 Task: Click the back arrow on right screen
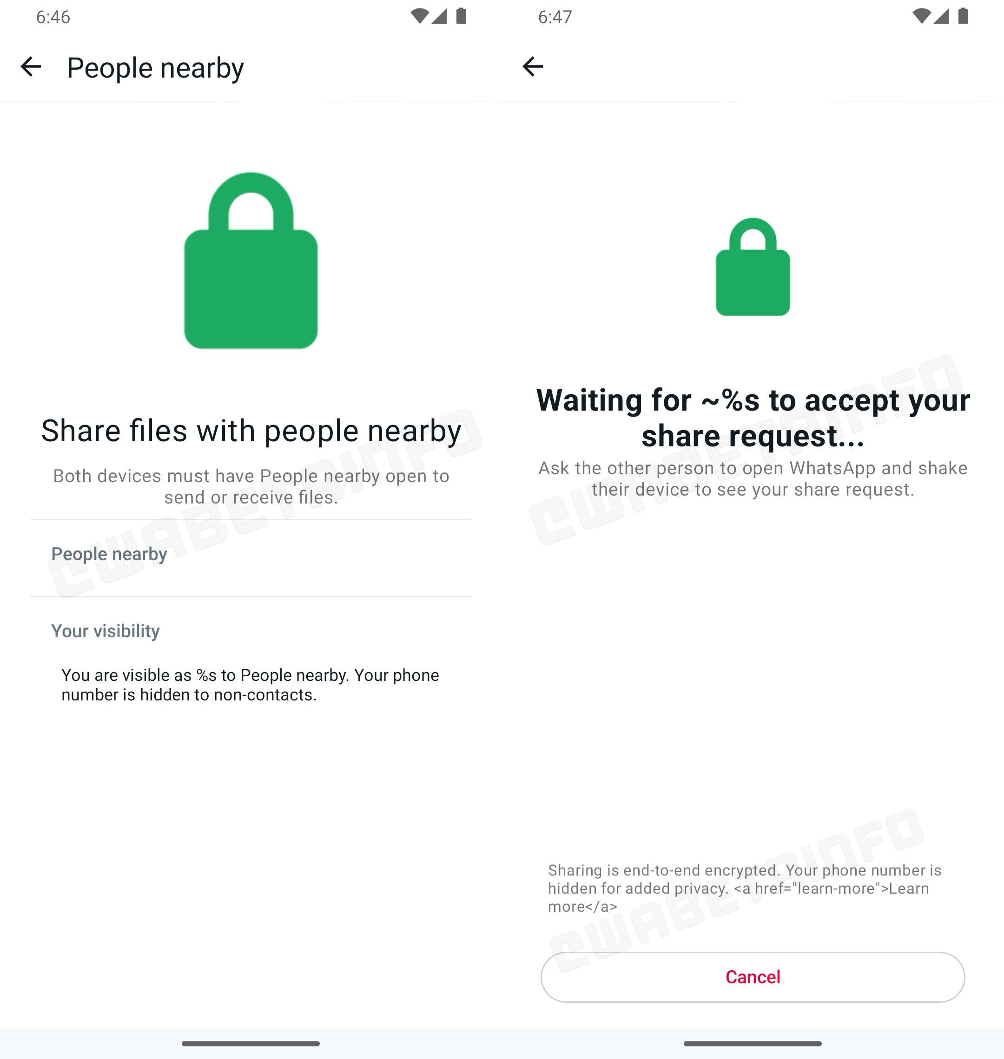point(532,65)
